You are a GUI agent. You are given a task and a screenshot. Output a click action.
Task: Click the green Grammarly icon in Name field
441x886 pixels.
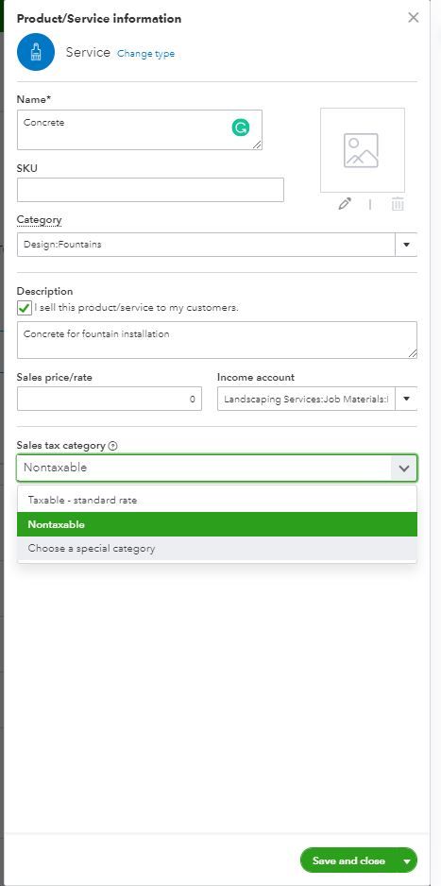tap(241, 128)
